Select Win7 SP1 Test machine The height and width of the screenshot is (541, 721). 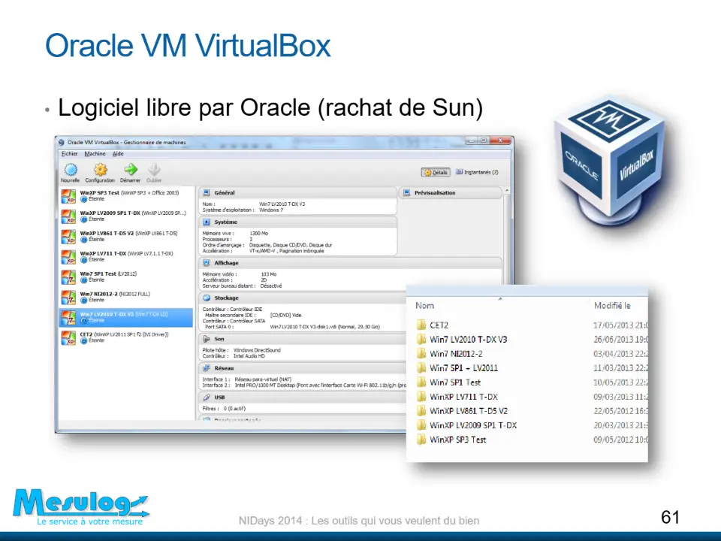(126, 277)
